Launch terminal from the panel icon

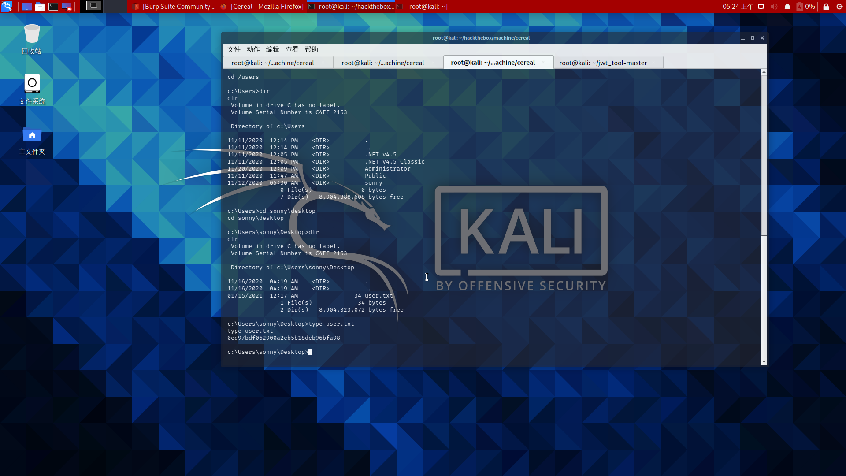(x=53, y=6)
